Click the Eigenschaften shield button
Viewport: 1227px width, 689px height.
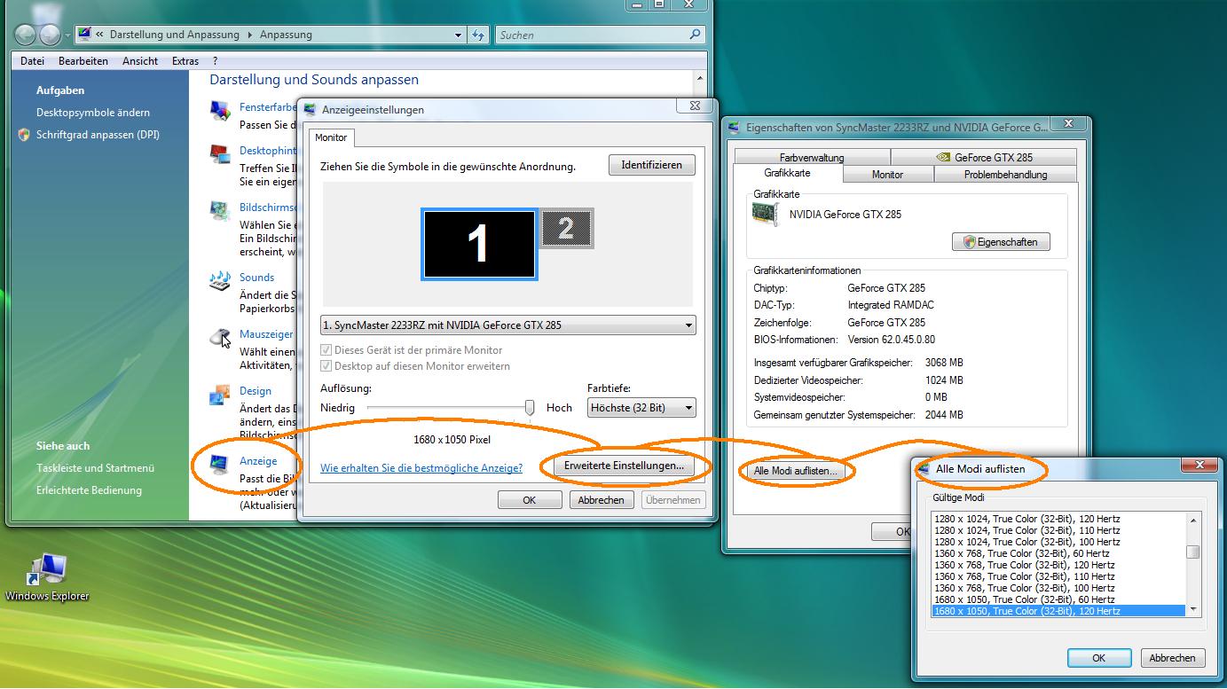(x=1001, y=242)
